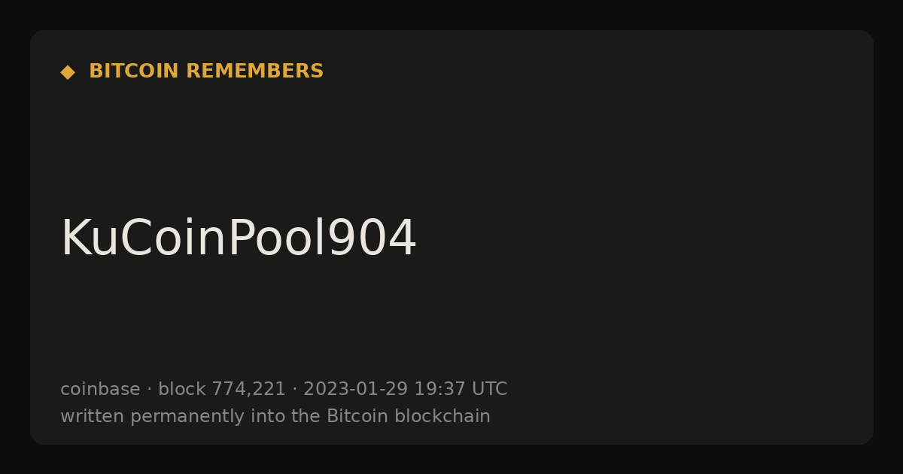Select the coinbase source label
903x474 pixels.
tap(100, 389)
